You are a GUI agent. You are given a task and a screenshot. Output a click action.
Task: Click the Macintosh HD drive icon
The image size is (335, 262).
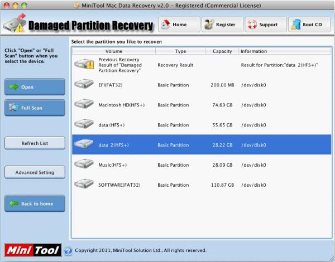[x=84, y=104]
